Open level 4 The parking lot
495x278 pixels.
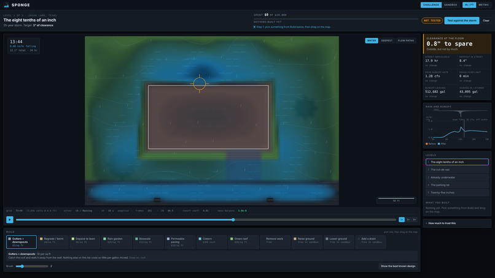coord(457,185)
